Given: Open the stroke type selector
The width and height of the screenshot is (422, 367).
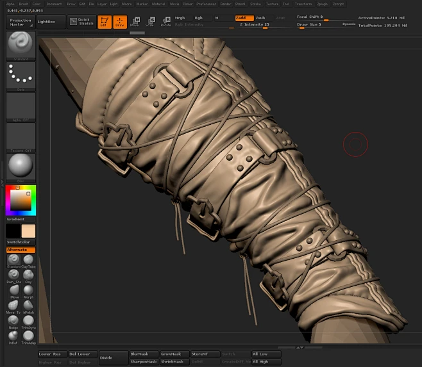Looking at the screenshot, I should [x=21, y=76].
